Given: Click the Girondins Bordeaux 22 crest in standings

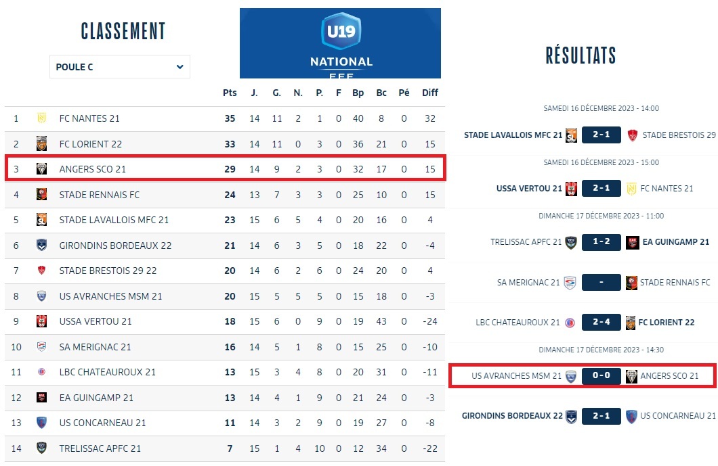Looking at the screenshot, I should click(x=42, y=245).
